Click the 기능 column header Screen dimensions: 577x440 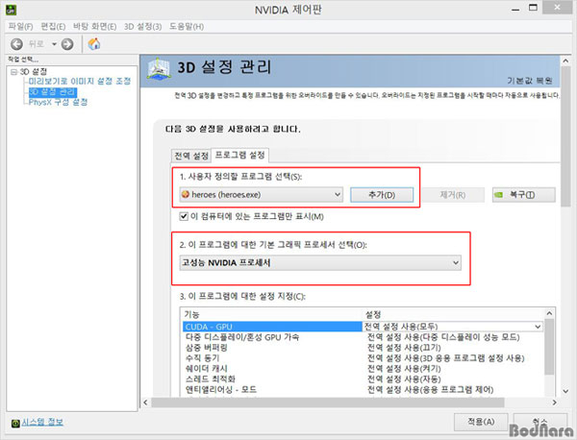191,315
